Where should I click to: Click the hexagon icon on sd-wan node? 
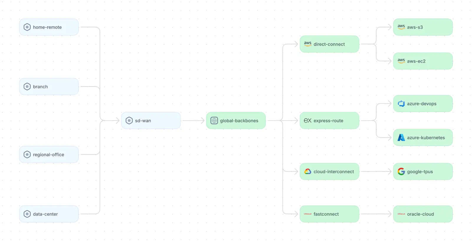point(129,121)
